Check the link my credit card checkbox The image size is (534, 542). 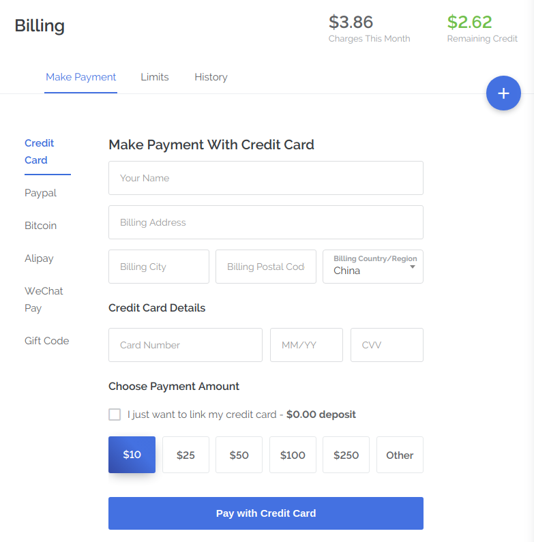[115, 415]
